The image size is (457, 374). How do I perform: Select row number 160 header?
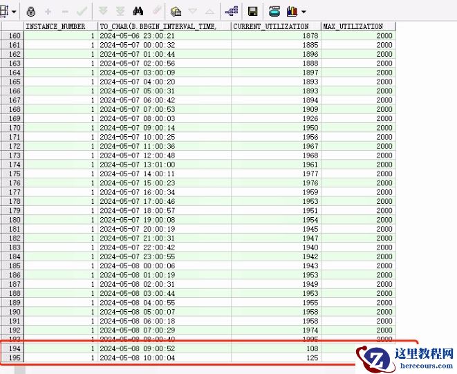pos(12,35)
